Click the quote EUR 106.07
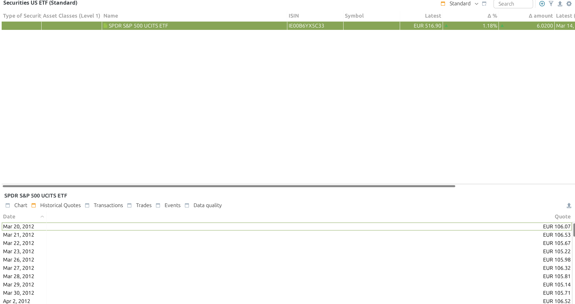The height and width of the screenshot is (304, 575). coord(557,226)
